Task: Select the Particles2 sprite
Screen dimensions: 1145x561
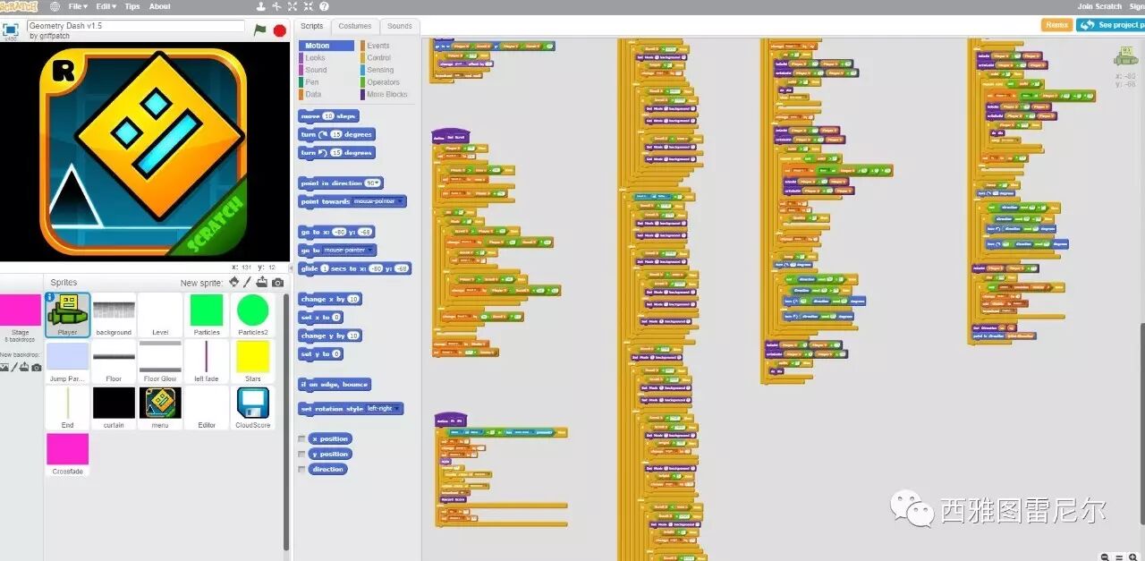Action: [x=253, y=315]
